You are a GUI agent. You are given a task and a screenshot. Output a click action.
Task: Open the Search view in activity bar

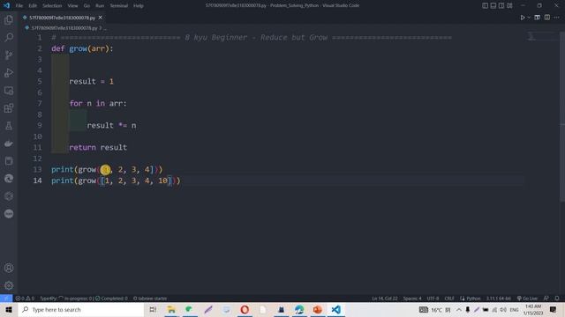pyautogui.click(x=9, y=37)
